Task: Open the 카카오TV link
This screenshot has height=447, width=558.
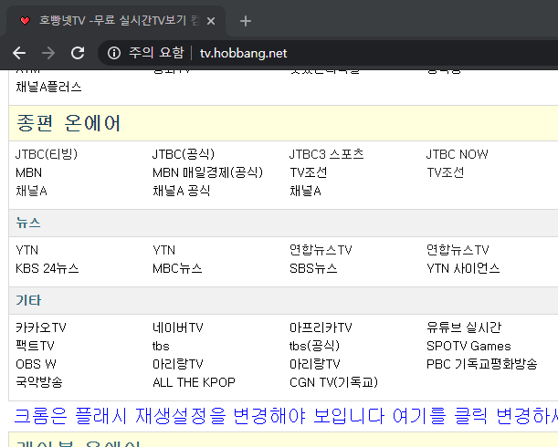Action: (x=41, y=327)
